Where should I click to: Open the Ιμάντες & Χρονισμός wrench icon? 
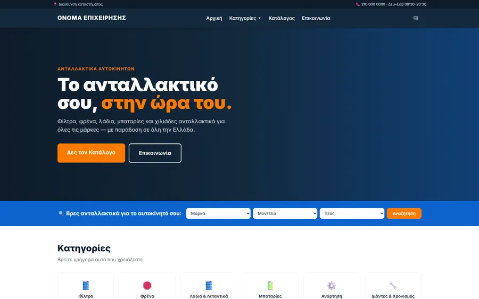[x=393, y=286]
